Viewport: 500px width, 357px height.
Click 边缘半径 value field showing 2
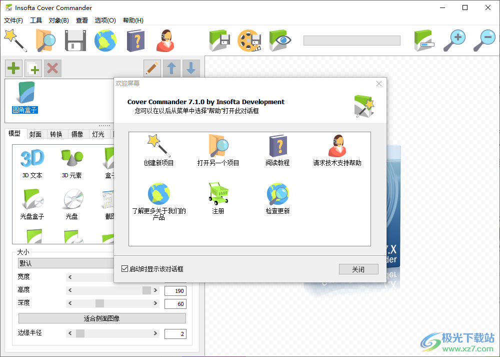[x=175, y=334]
